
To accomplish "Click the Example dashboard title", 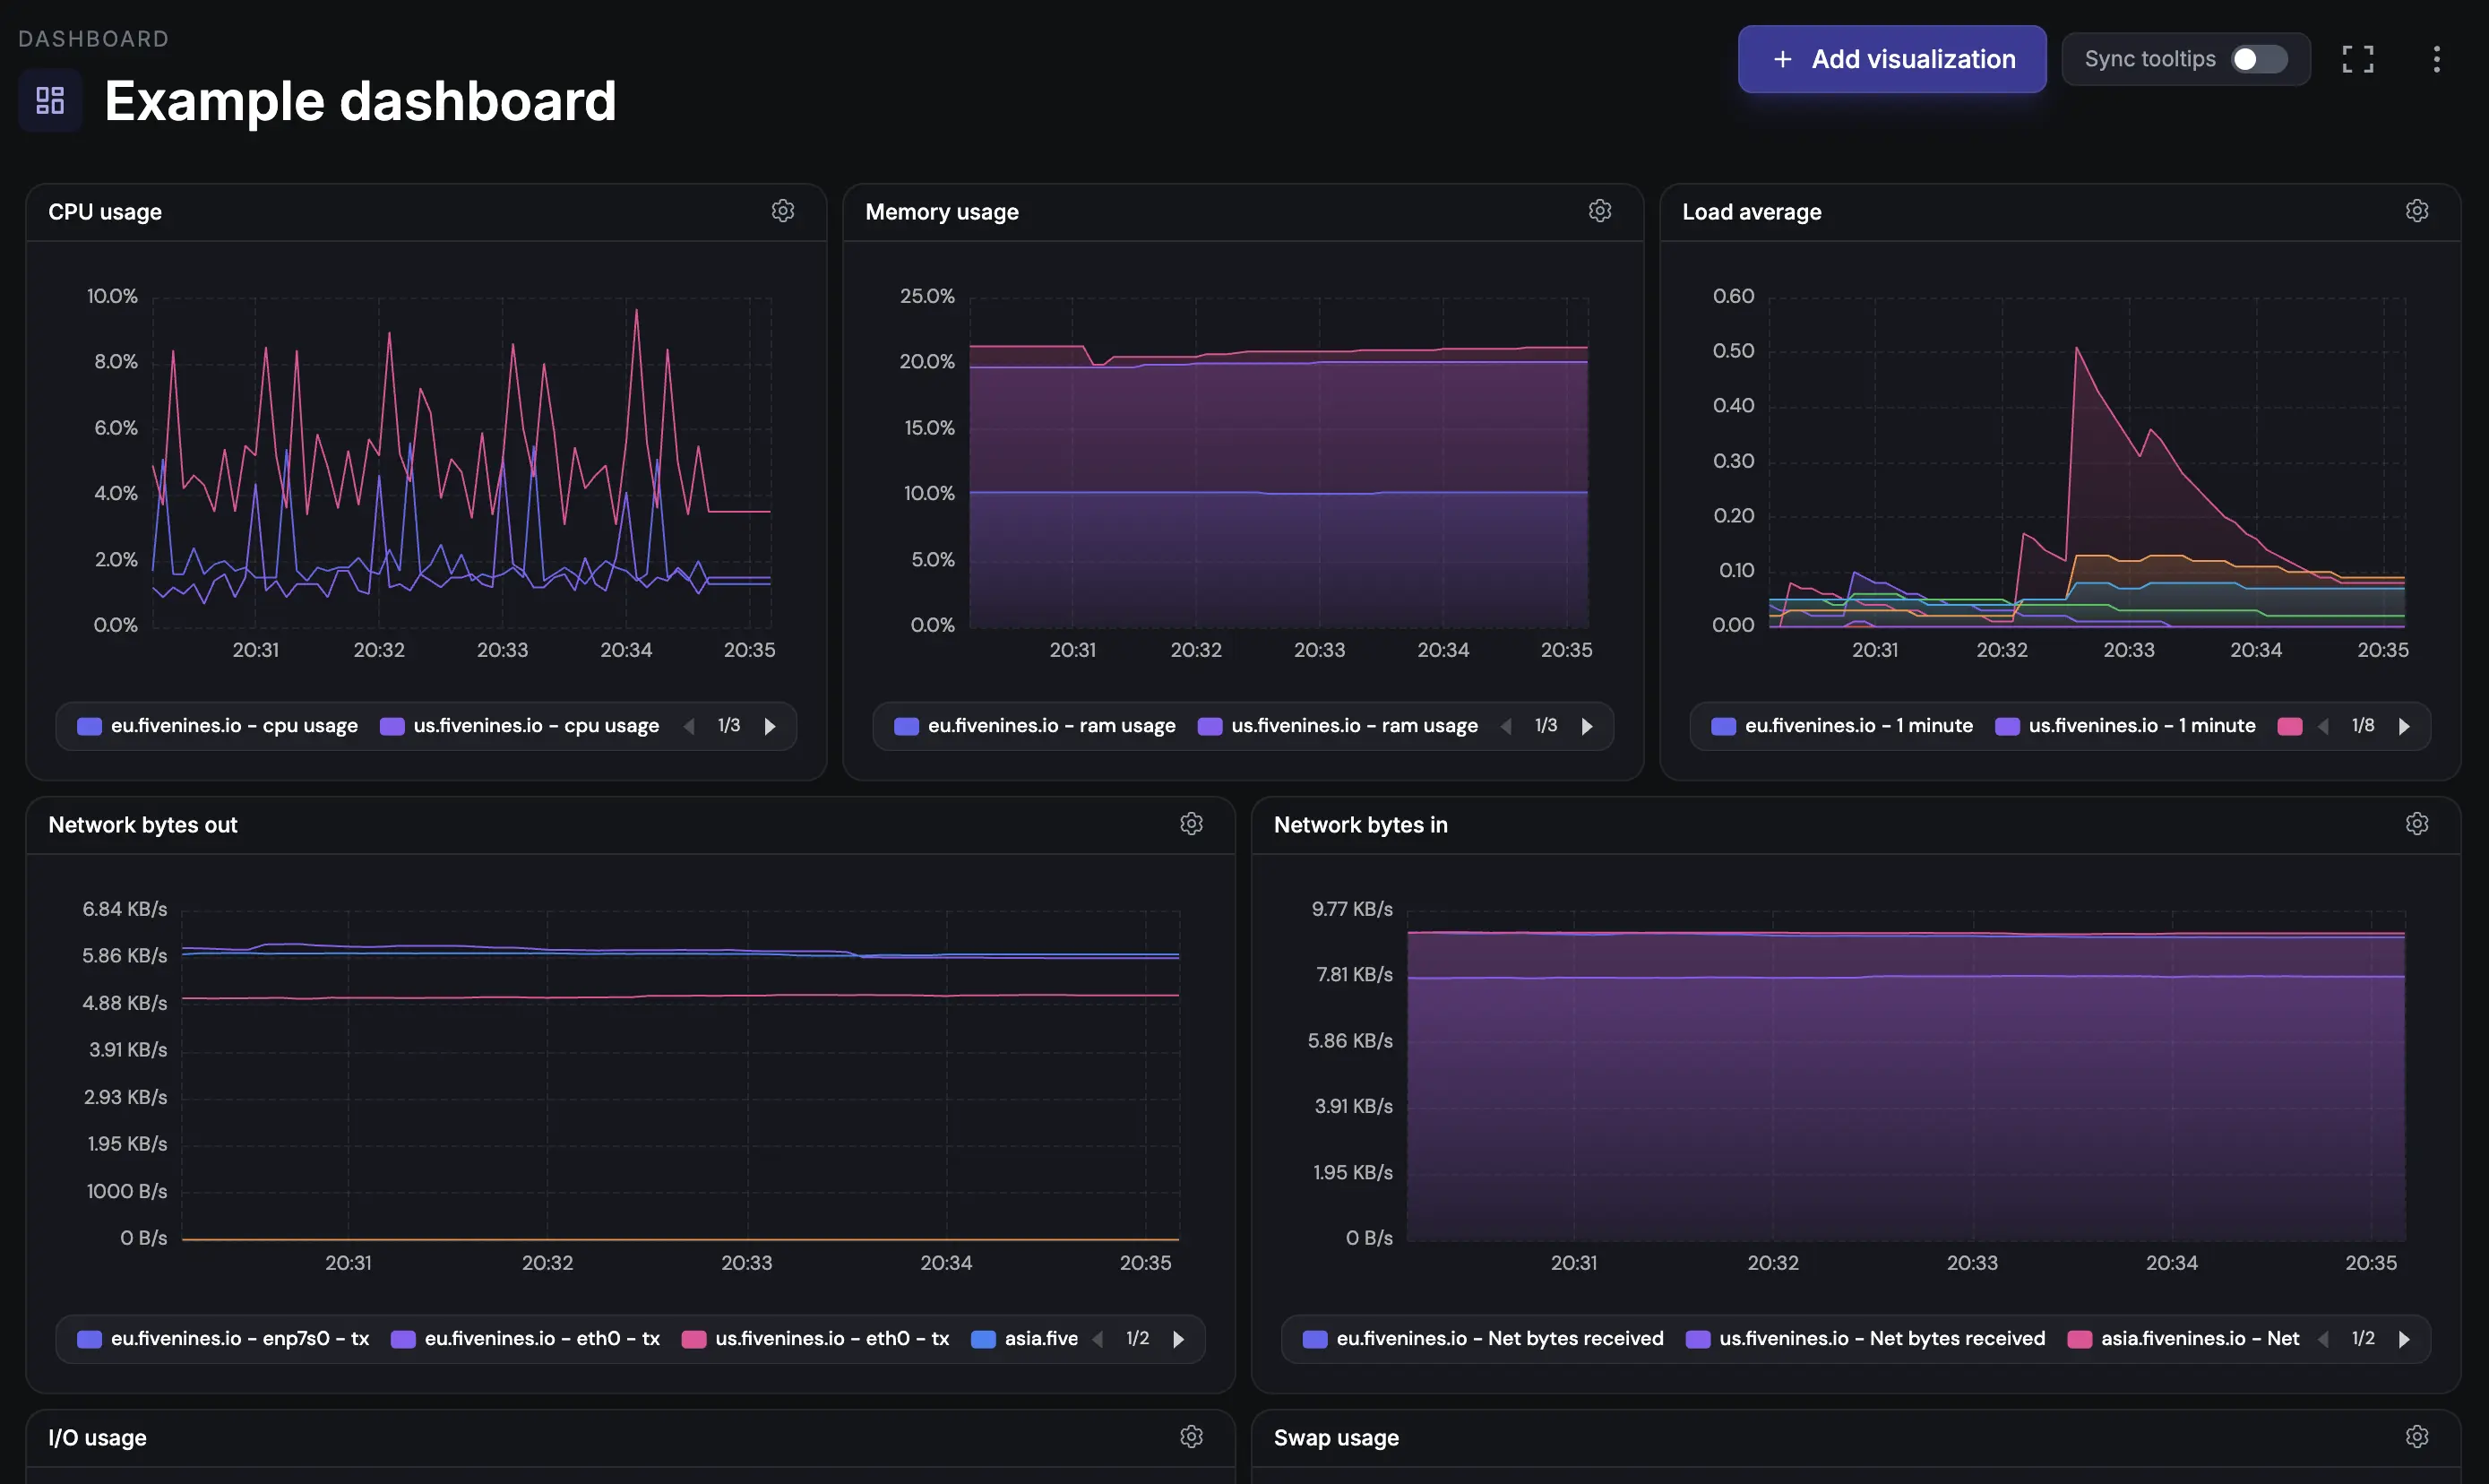I will click(x=360, y=100).
